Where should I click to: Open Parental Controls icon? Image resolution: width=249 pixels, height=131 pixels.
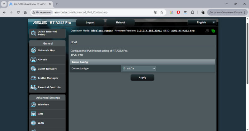pyautogui.click(x=33, y=87)
